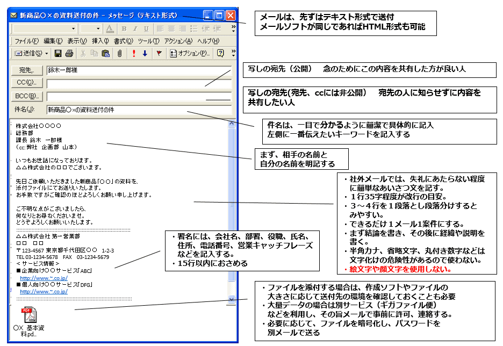Toggle Bold formatting button
Screen dimensions: 503x346
click(124, 28)
